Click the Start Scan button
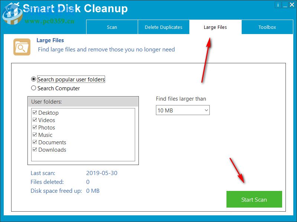 (254, 199)
